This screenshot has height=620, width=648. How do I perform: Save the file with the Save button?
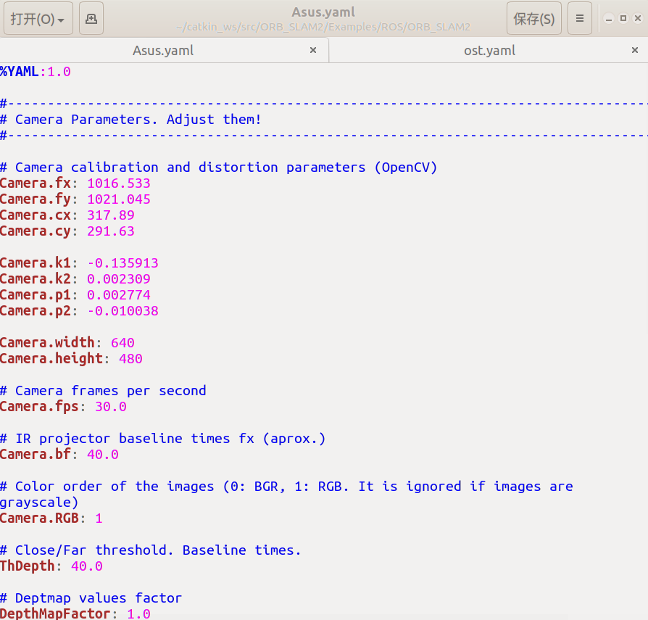click(534, 18)
